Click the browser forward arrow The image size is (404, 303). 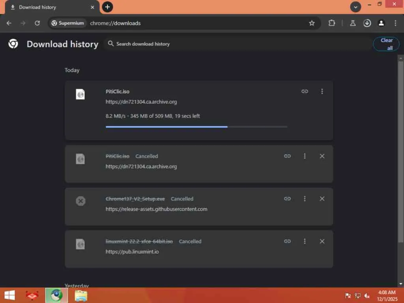point(23,23)
